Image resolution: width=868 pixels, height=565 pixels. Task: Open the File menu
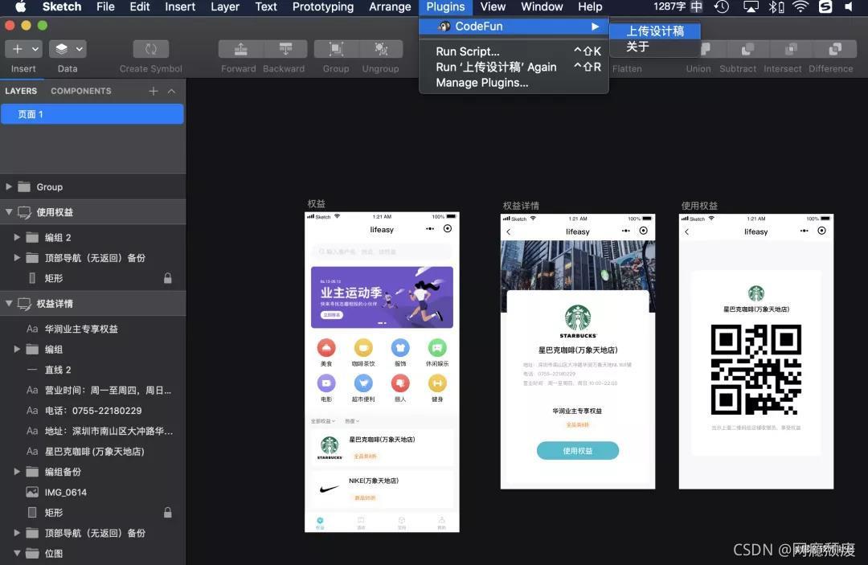[x=105, y=6]
